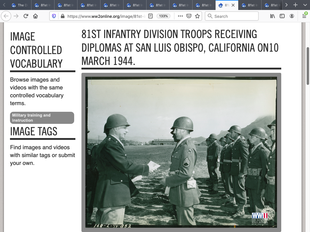Go to the browser Home page
310x232 pixels.
click(x=35, y=16)
